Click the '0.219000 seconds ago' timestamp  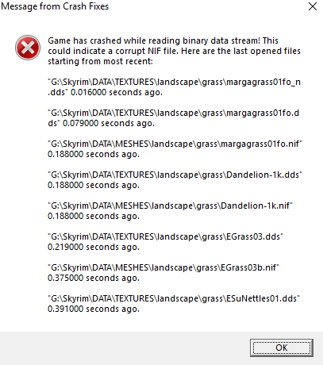[x=94, y=247]
